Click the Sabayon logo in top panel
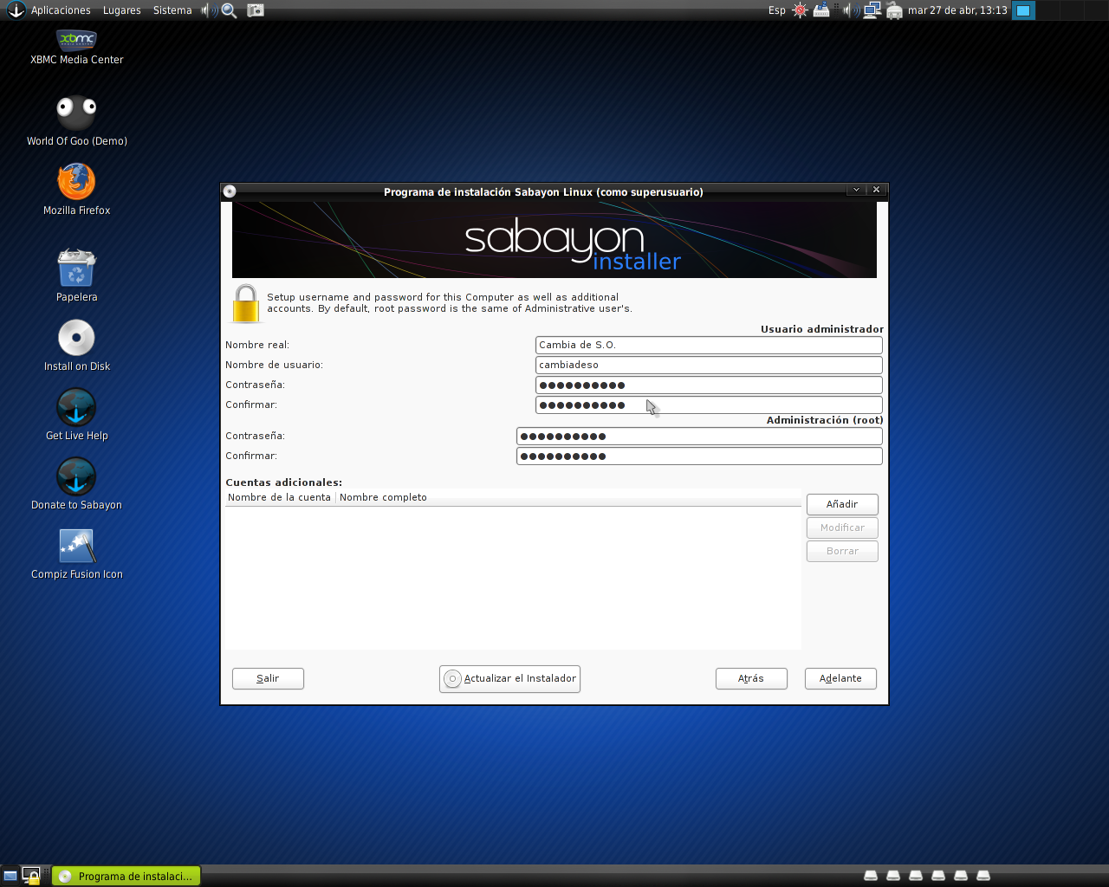Screen dimensions: 1109x887 [x=16, y=10]
